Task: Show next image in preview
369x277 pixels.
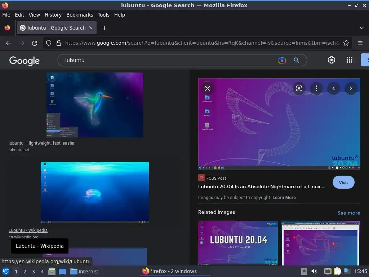Action: tap(351, 88)
